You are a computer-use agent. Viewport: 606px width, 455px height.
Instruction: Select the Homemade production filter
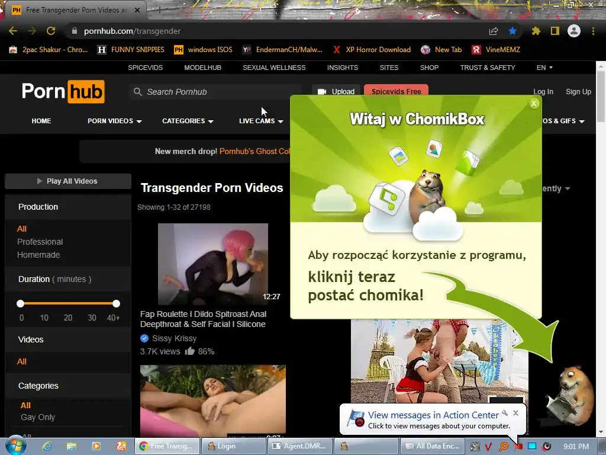(x=38, y=255)
